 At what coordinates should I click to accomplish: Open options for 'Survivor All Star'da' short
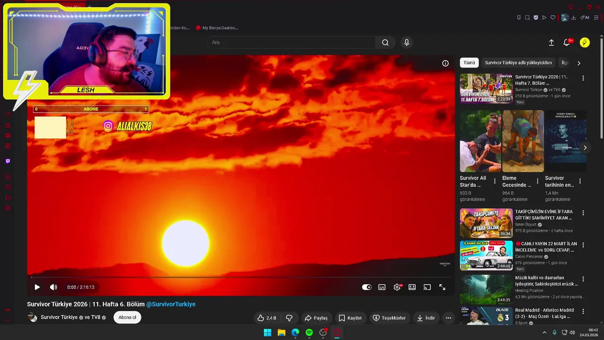[x=495, y=181]
